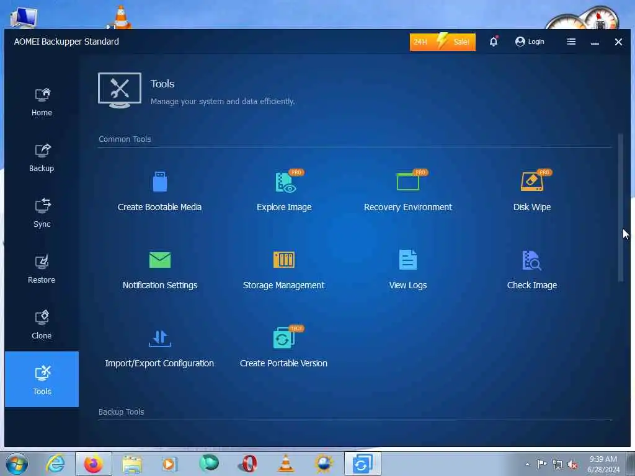Close the AOMEI Backupper window

618,42
